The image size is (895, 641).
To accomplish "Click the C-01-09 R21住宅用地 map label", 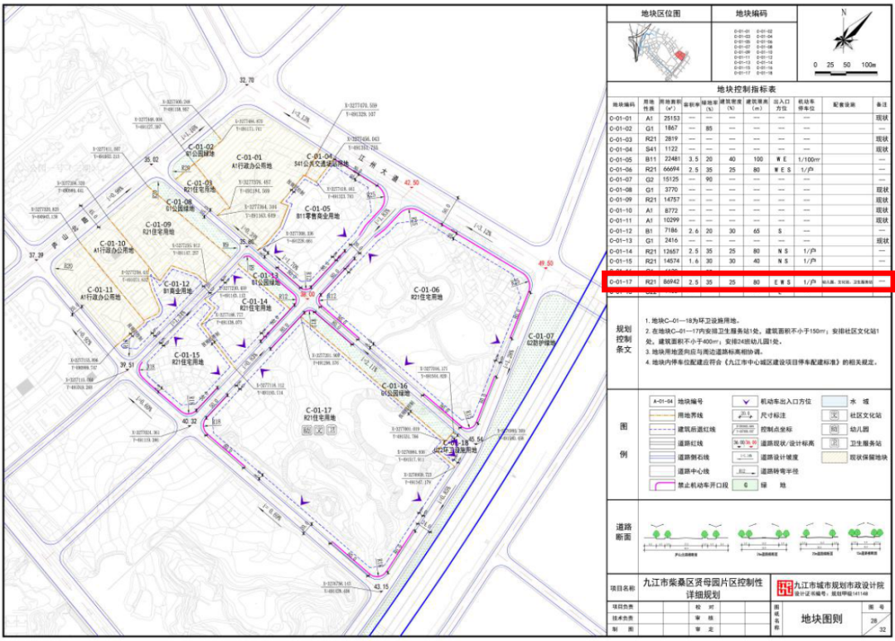I will [158, 228].
